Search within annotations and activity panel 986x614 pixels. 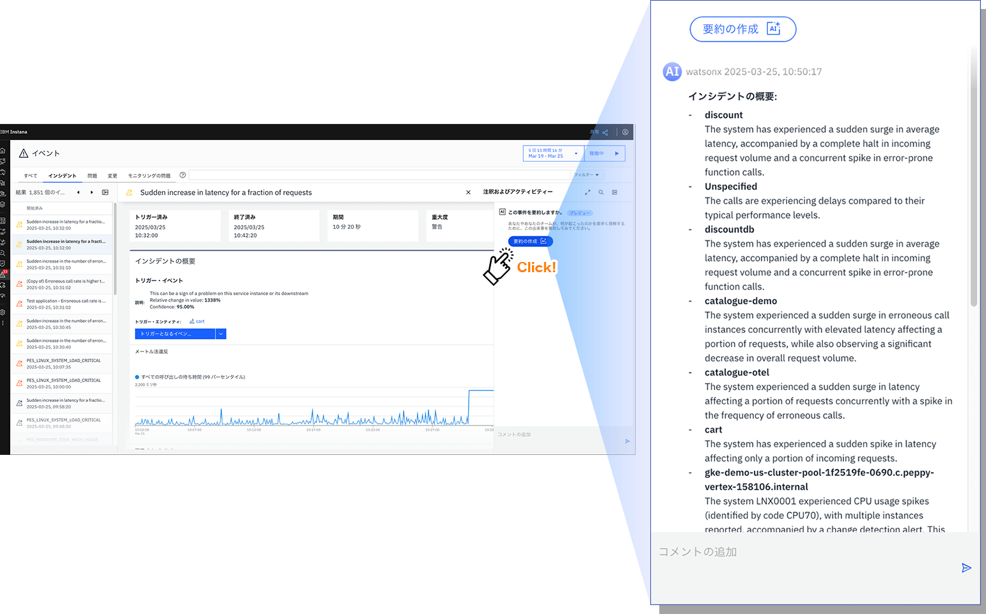click(x=601, y=192)
